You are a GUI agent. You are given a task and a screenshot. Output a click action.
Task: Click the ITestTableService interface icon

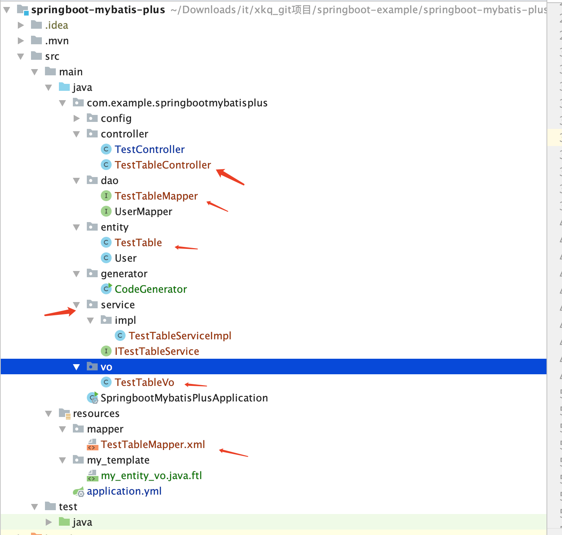click(106, 351)
